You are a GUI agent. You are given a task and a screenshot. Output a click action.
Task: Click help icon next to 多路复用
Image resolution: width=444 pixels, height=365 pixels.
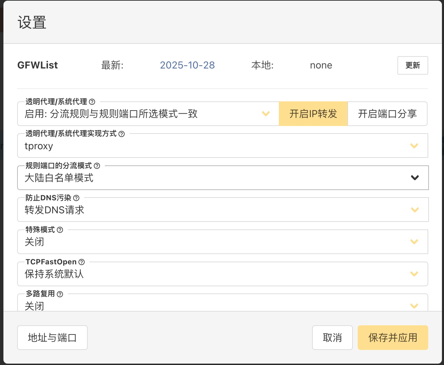click(x=60, y=294)
